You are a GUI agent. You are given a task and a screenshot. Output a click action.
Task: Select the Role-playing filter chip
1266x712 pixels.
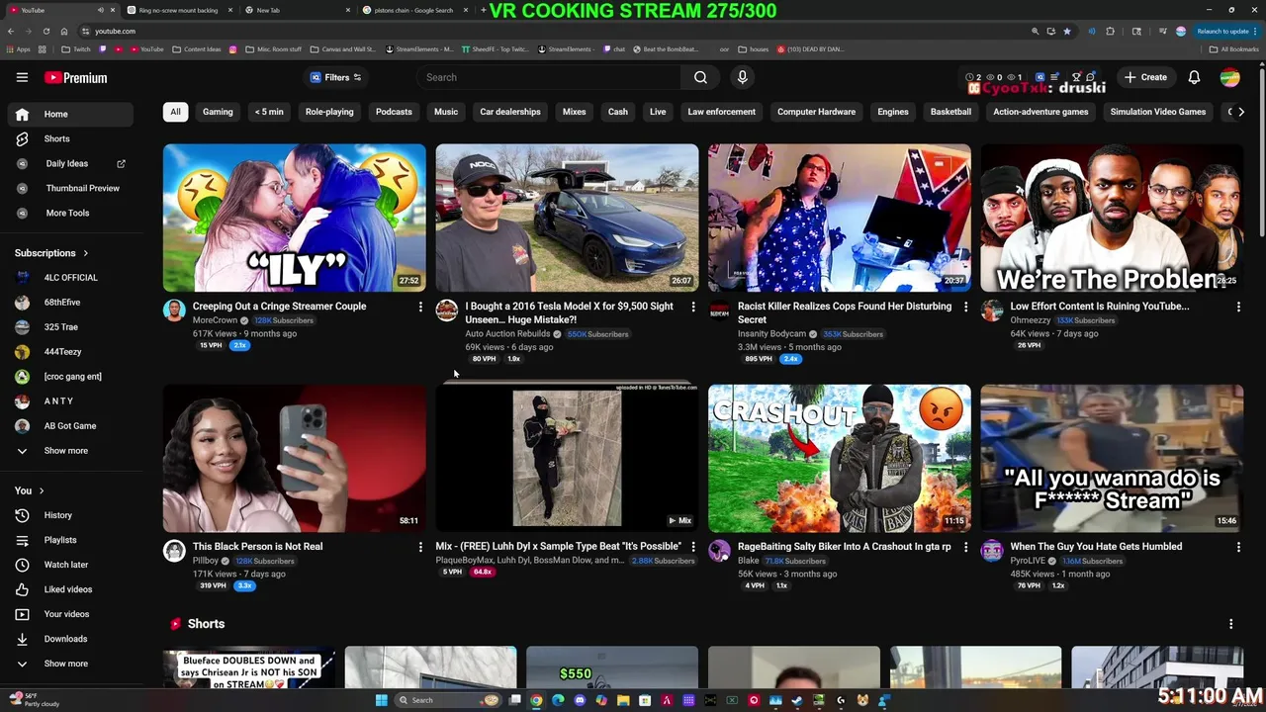[329, 112]
